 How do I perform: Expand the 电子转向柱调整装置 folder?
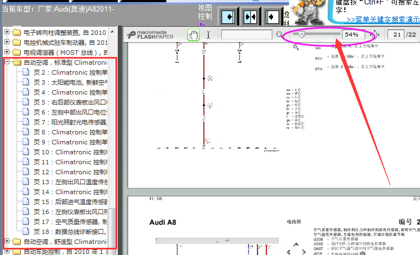[7, 32]
